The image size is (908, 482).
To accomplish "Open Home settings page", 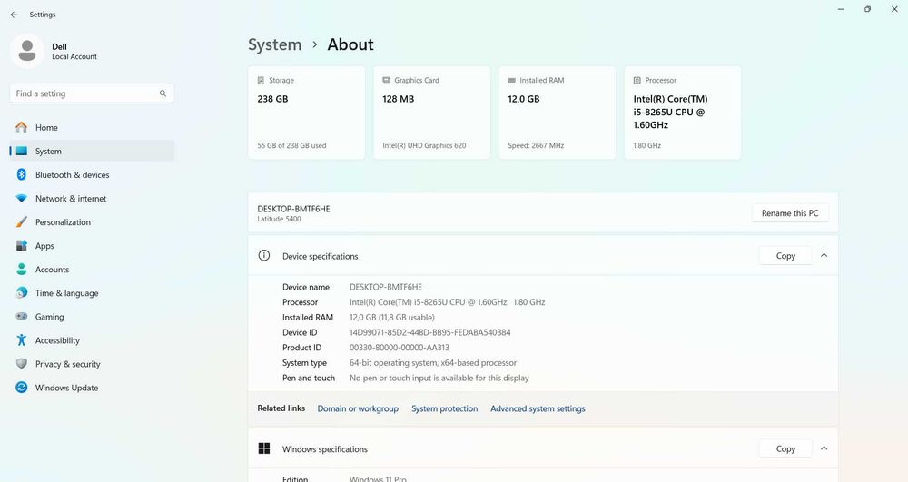I will pos(92,127).
